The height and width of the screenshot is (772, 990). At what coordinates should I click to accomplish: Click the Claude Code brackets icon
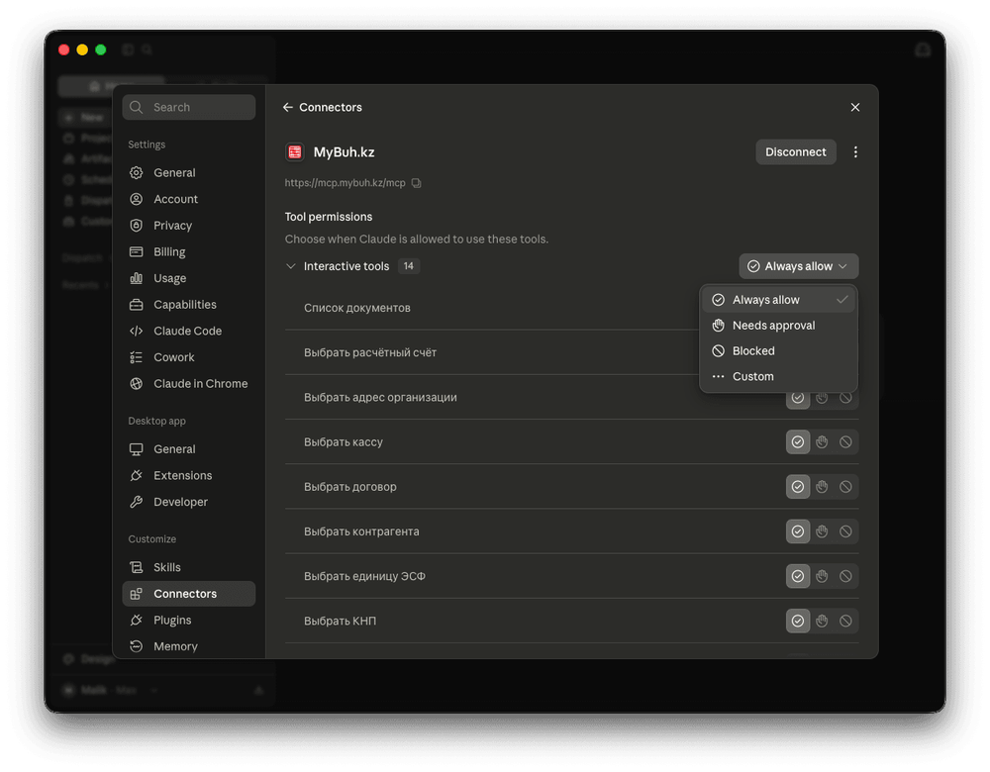(137, 331)
